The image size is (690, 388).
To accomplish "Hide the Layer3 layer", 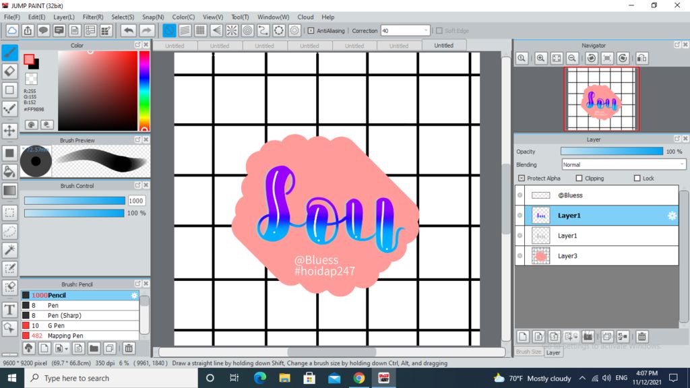I will tap(520, 256).
